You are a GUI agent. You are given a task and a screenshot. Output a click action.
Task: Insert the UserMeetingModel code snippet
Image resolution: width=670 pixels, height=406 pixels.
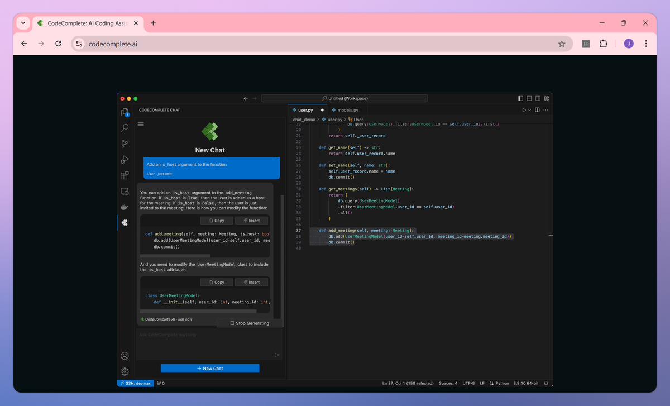pos(251,282)
